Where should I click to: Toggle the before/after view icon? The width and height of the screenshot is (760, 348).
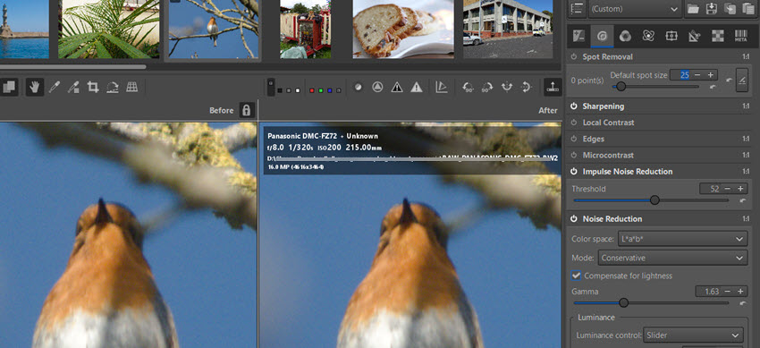click(9, 88)
